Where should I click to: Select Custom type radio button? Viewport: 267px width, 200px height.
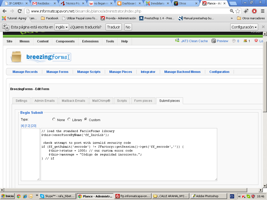tap(86, 119)
